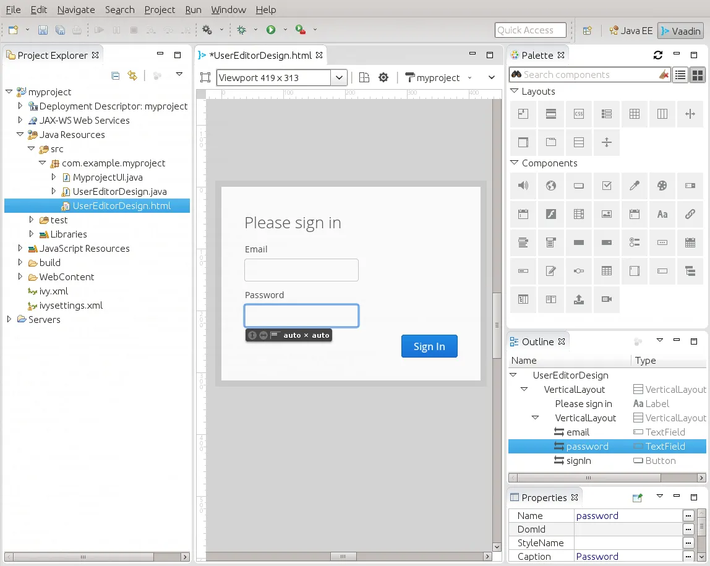710x566 pixels.
Task: Open the Navigate menu
Action: click(x=76, y=10)
